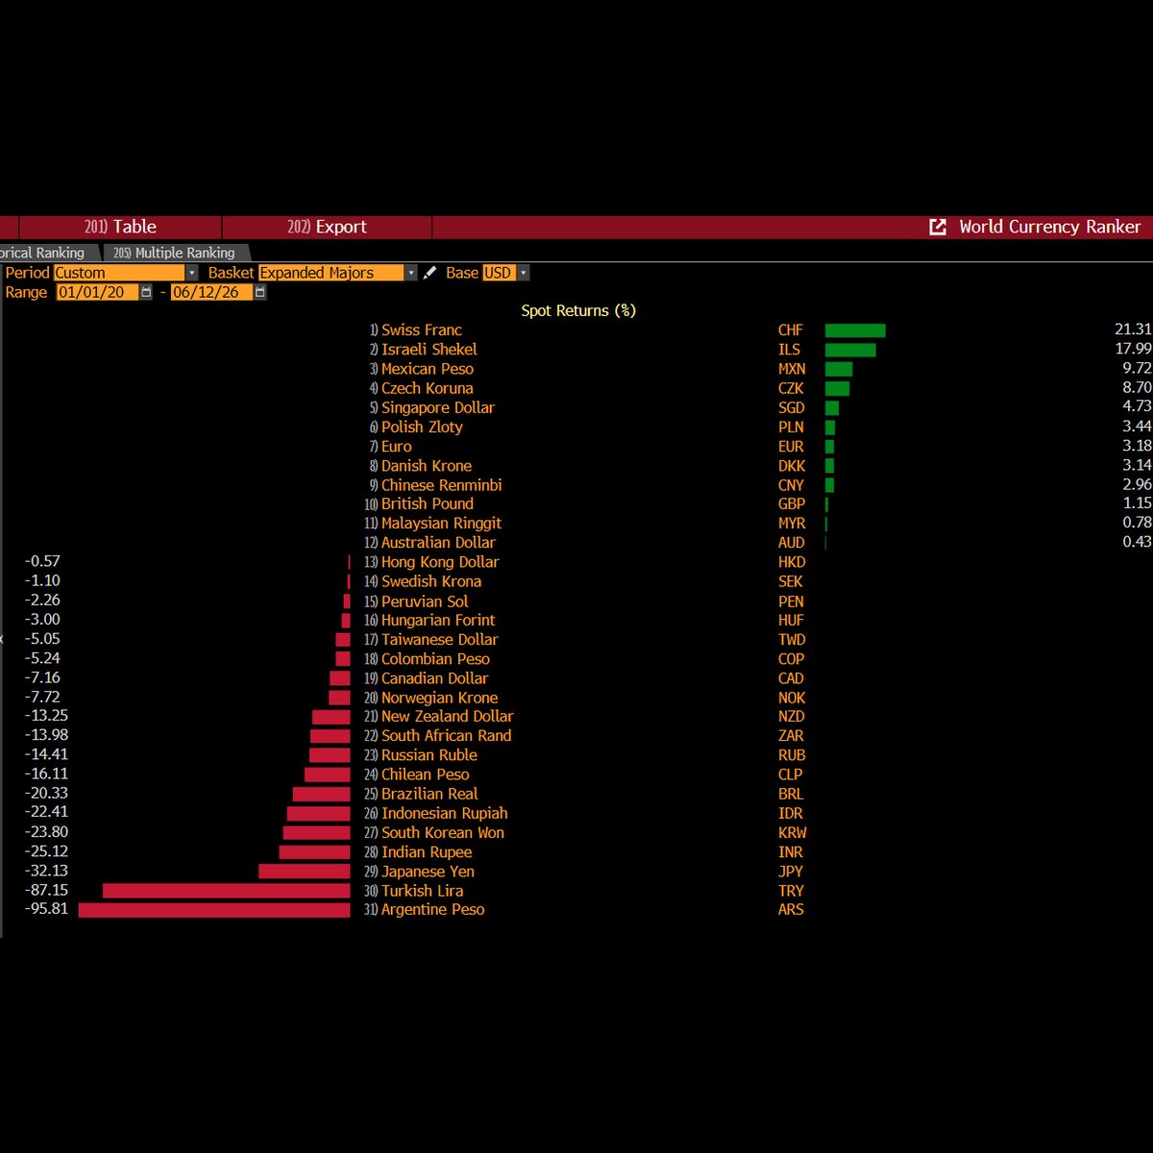
Task: Click the 201) Table button
Action: [x=120, y=227]
